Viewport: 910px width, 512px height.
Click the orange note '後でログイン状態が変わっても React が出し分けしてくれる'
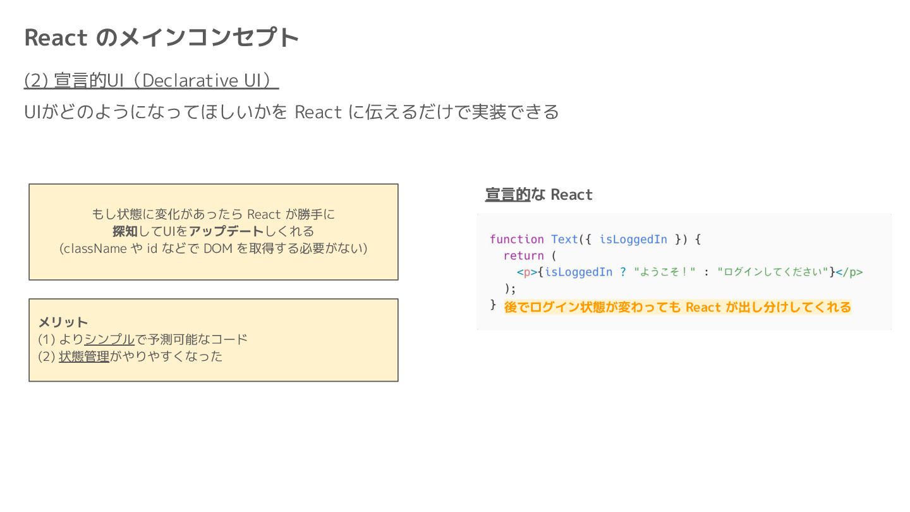click(677, 307)
